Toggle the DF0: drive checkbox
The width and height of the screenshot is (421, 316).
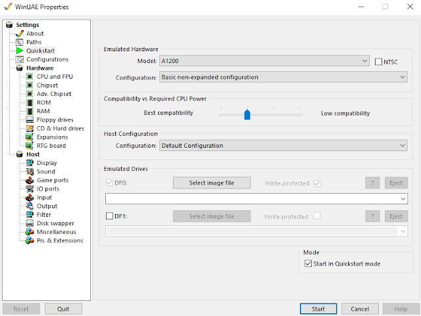[109, 183]
